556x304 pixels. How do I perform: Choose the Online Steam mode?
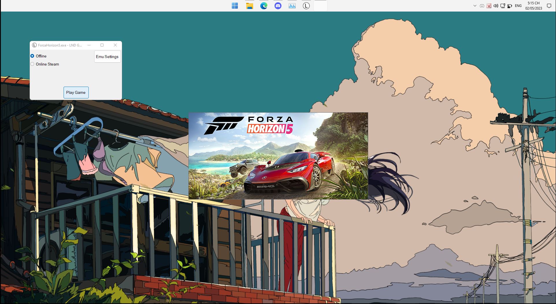[32, 64]
